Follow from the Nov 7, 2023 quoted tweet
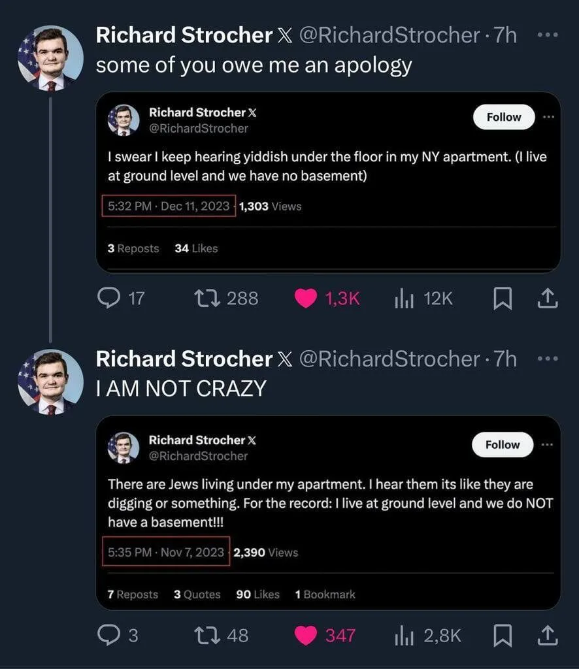The width and height of the screenshot is (579, 669). [x=502, y=444]
